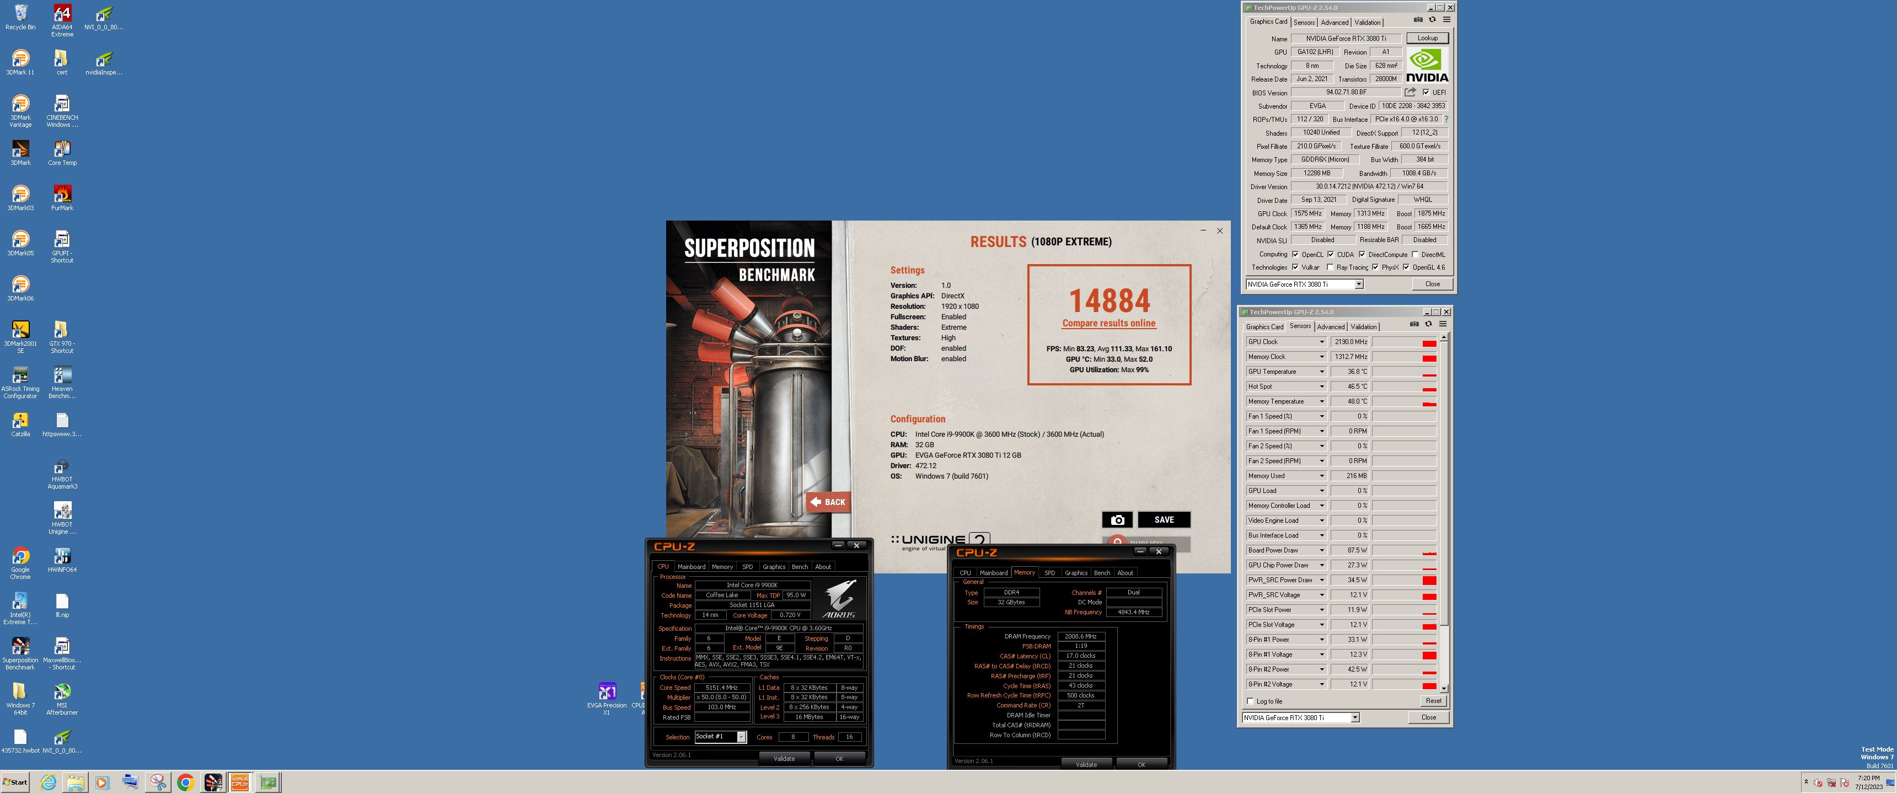Click Lookup button in GPU-Z
The image size is (1897, 794).
(1427, 38)
